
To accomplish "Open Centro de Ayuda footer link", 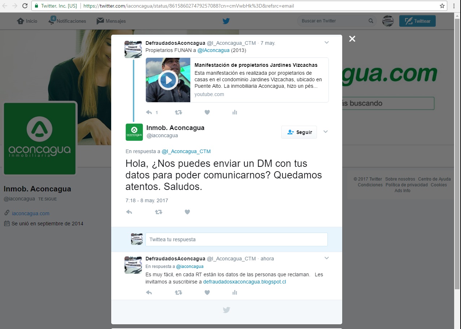I will tap(434, 179).
